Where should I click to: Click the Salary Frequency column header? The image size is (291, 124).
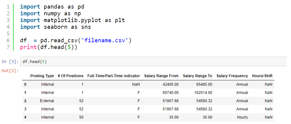(x=232, y=76)
